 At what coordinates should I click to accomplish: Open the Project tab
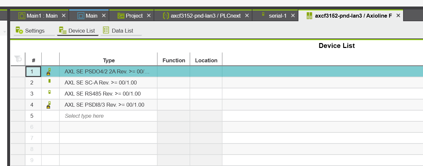coord(130,15)
